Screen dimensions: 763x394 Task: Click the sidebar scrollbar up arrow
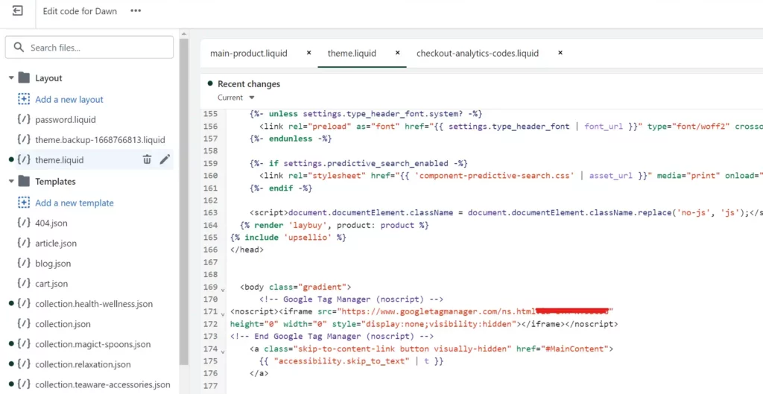(x=184, y=34)
